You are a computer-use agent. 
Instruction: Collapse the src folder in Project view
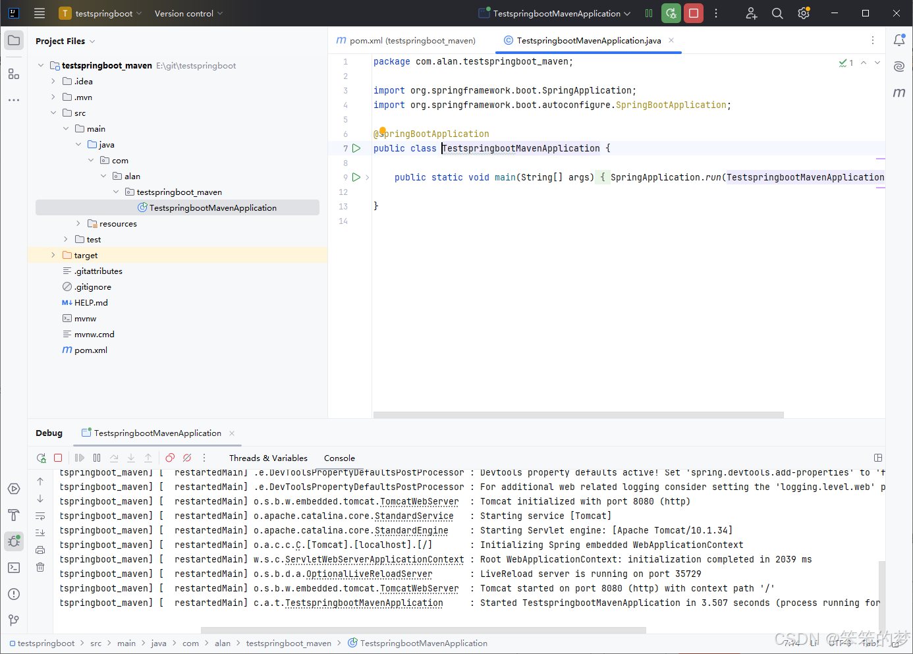(x=54, y=113)
